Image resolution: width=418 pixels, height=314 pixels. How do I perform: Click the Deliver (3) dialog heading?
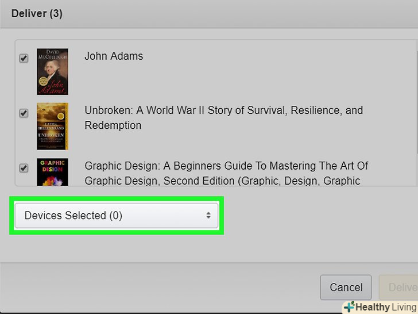point(37,14)
